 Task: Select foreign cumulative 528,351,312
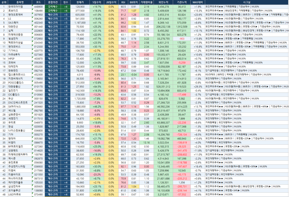(163, 87)
